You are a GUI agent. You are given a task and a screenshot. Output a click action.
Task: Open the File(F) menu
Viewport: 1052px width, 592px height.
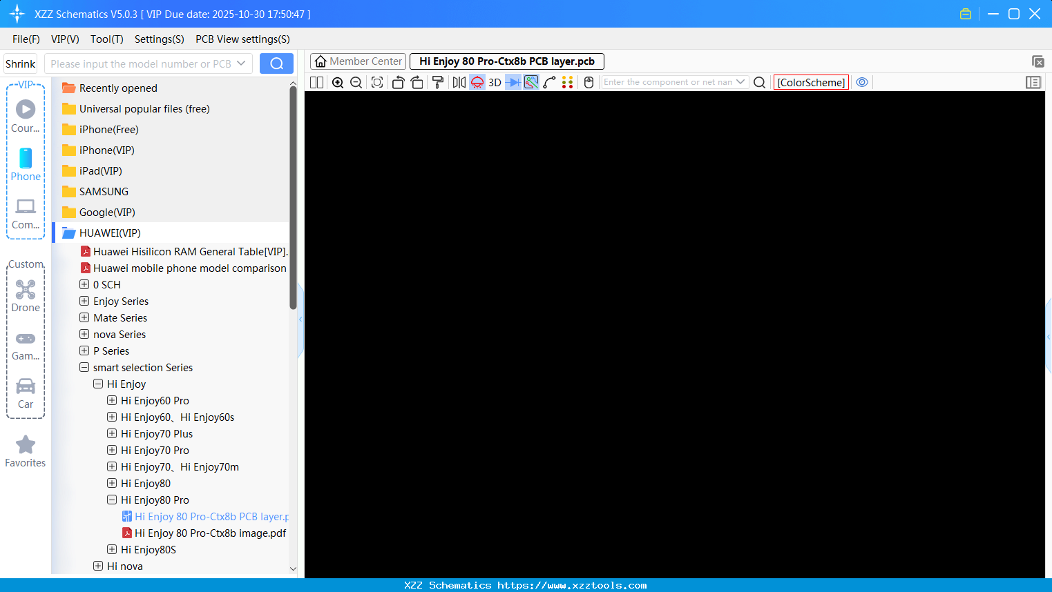[x=26, y=39]
